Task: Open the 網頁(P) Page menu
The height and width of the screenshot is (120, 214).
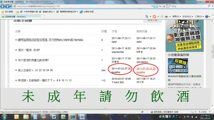Action: [177, 17]
